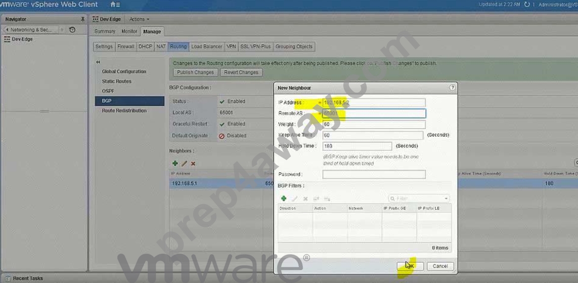
Task: Select Global Configuration in routing menu
Action: coord(124,71)
